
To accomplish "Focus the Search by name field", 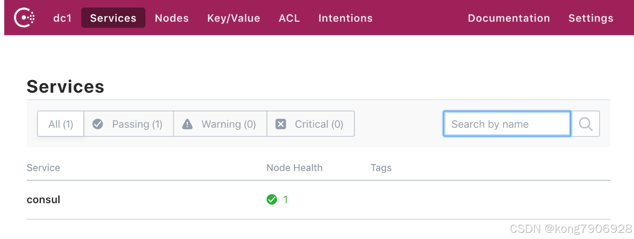I will pos(506,124).
